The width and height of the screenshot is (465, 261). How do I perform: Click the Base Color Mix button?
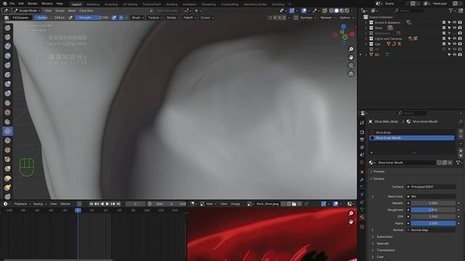[431, 196]
